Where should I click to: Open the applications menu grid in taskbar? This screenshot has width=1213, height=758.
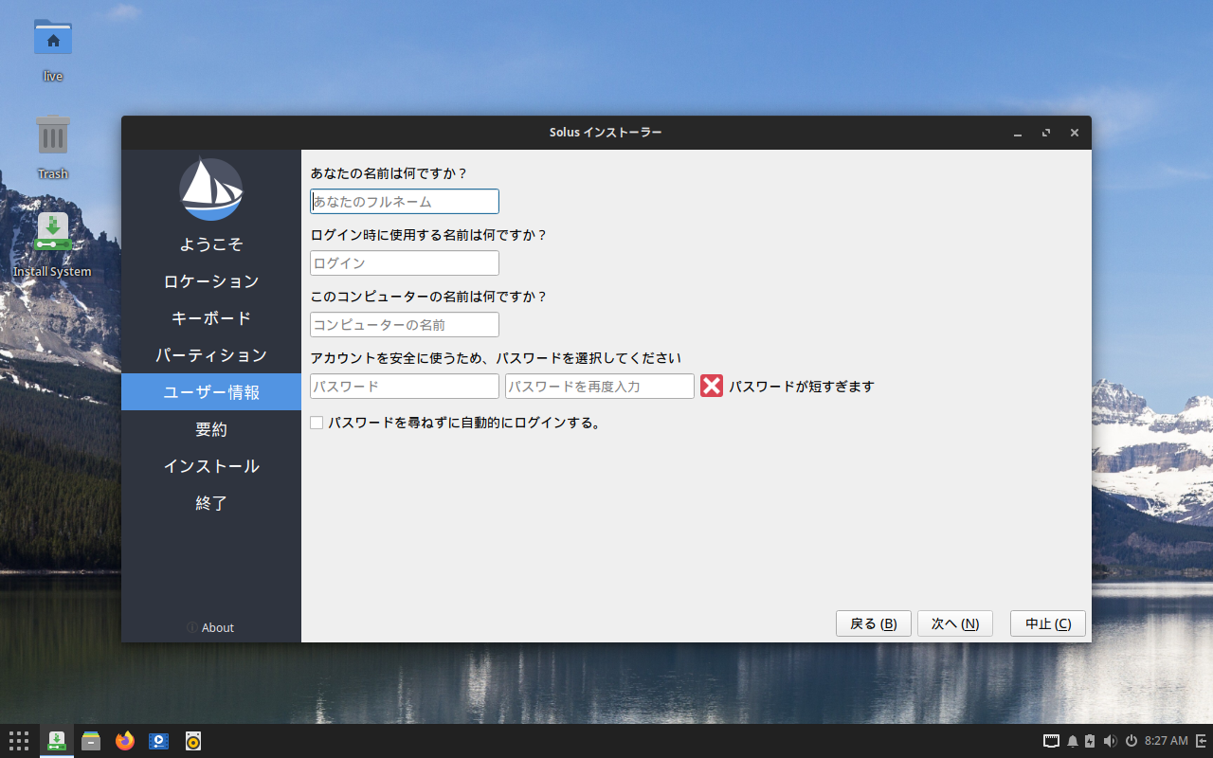click(x=19, y=741)
